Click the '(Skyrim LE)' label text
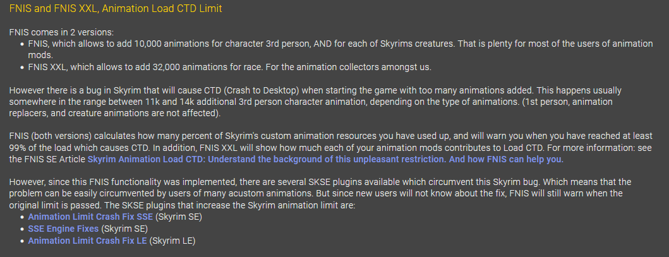The image size is (669, 257). 172,241
